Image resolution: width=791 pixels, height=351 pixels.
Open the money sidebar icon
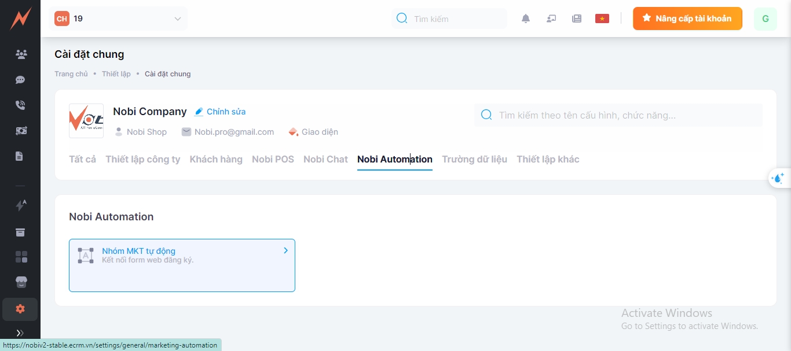point(21,131)
